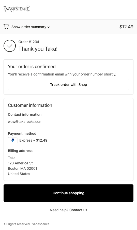The image size is (137, 230).
Task: Open the Contact us link
Action: click(x=78, y=210)
